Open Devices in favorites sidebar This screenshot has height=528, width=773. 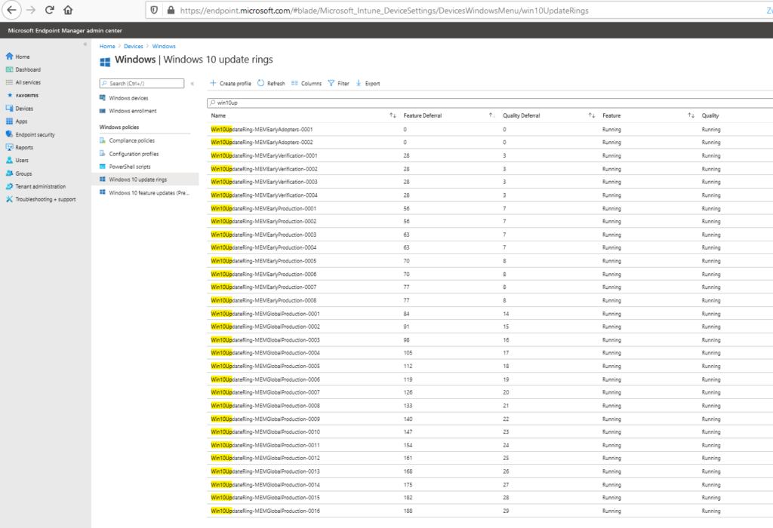pos(23,109)
